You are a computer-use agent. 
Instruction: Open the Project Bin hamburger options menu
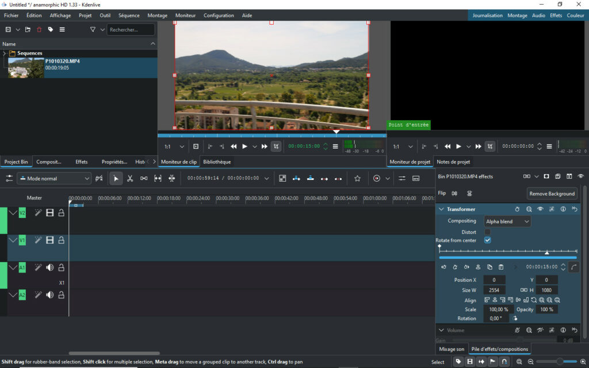[62, 30]
